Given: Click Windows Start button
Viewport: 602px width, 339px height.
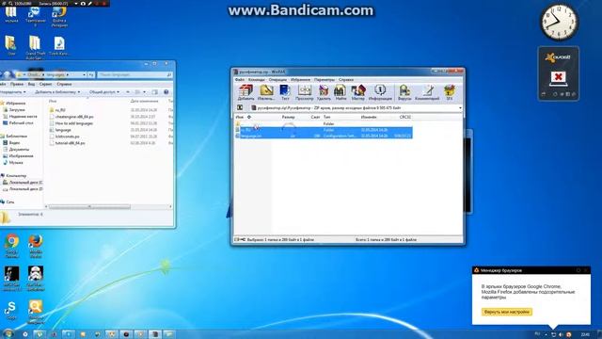Looking at the screenshot, I should click(x=8, y=334).
